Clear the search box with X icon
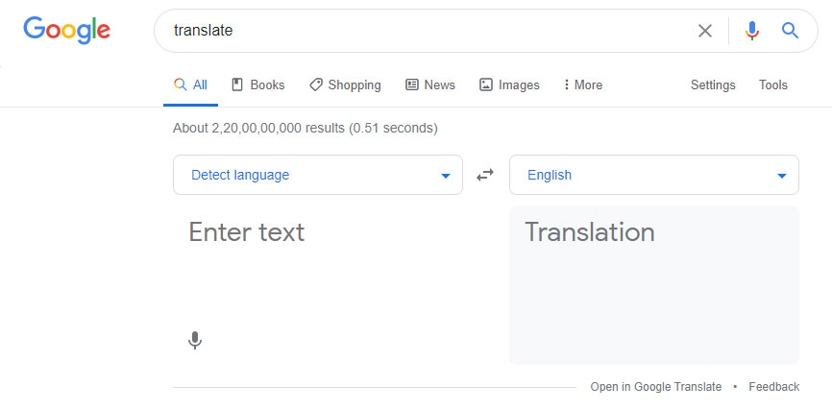This screenshot has width=832, height=410. pos(704,31)
